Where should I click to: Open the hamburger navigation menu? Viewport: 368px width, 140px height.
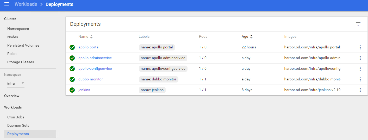pos(7,4)
